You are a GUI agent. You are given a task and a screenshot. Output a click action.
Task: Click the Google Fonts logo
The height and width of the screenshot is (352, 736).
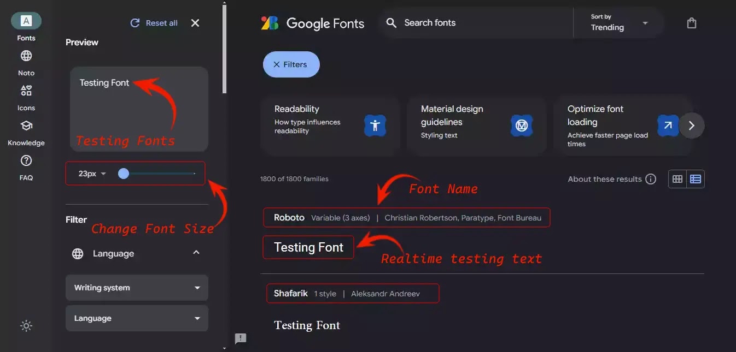313,23
